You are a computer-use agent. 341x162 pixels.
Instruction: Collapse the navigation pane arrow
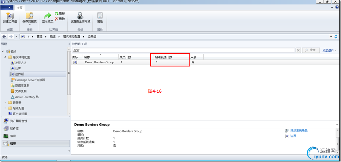pyautogui.click(x=69, y=44)
